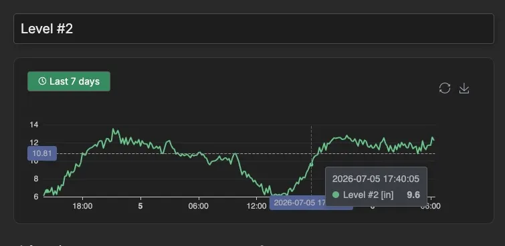Click the 18:00 x-axis label
505x246 pixels.
pos(82,206)
